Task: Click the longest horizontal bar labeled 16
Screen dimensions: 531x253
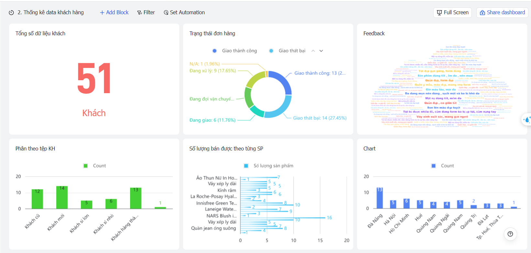Action: tap(283, 218)
